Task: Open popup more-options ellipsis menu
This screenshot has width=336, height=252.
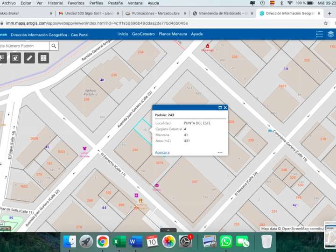Action: pos(220,152)
